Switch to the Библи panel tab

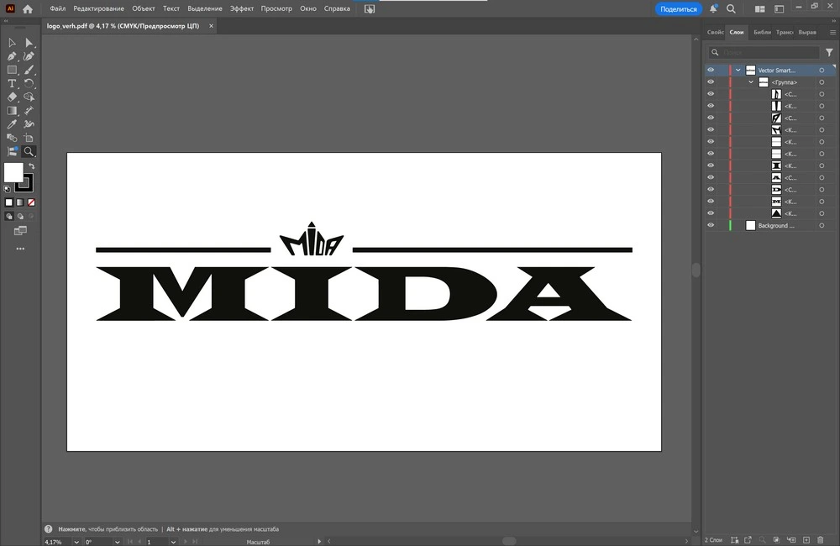(762, 32)
